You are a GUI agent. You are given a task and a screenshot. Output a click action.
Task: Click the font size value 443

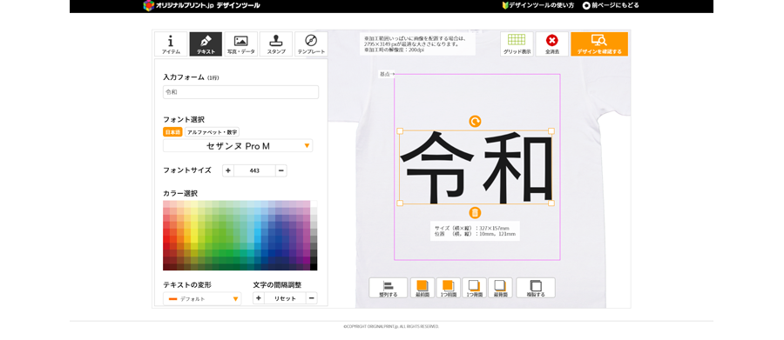click(254, 170)
